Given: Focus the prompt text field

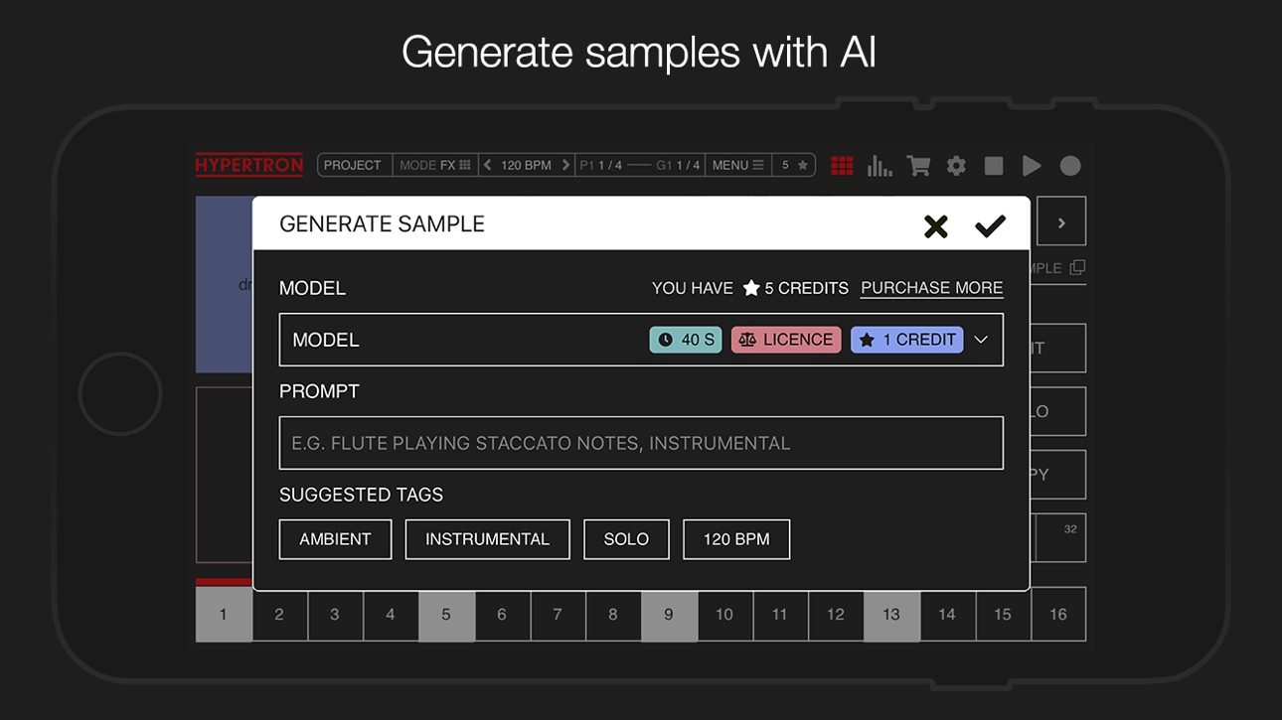Looking at the screenshot, I should [641, 443].
